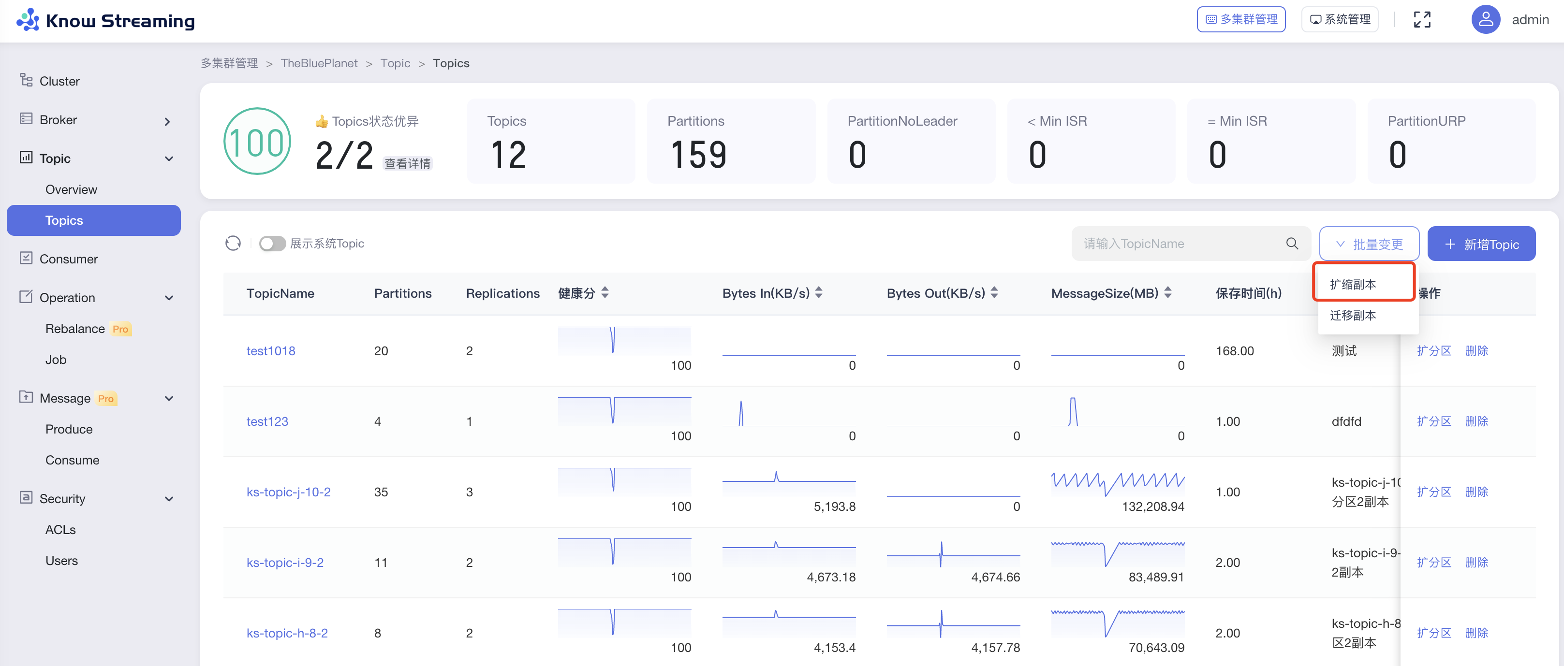This screenshot has width=1564, height=666.
Task: Sort by the MessageSize(MB) column arrows
Action: 1167,293
